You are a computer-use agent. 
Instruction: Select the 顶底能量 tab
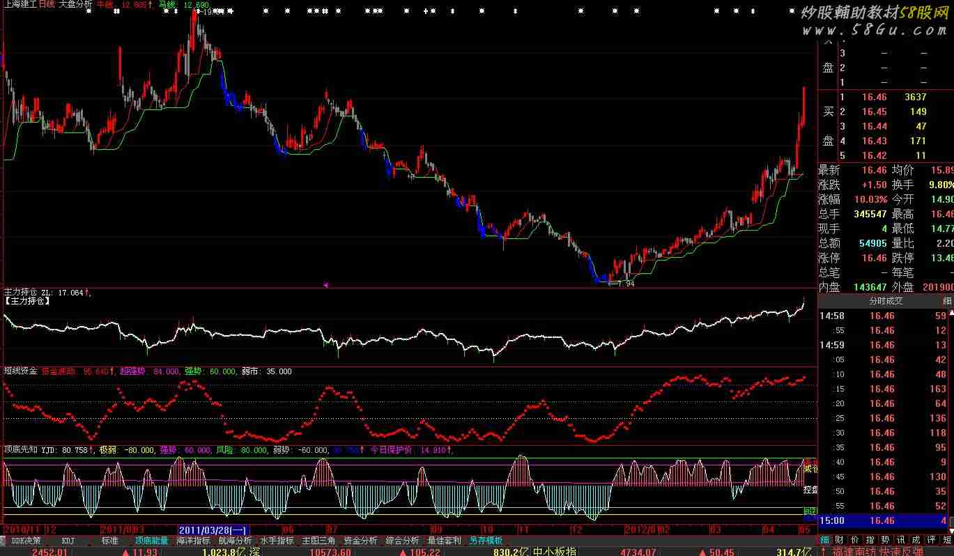coord(152,541)
